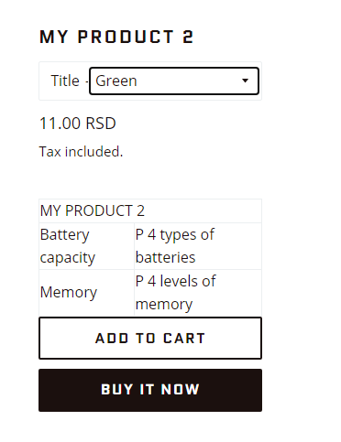
Task: Click the word memory in the second column
Action: click(x=164, y=305)
